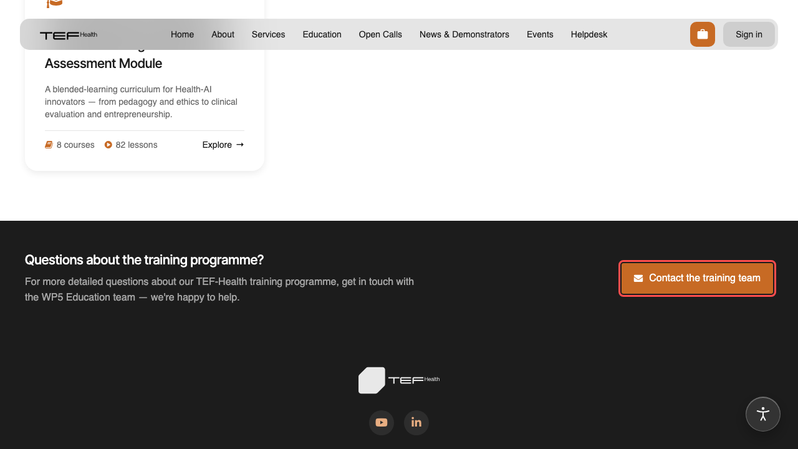Click the book icon beside 8 courses
The height and width of the screenshot is (449, 798).
pos(49,145)
